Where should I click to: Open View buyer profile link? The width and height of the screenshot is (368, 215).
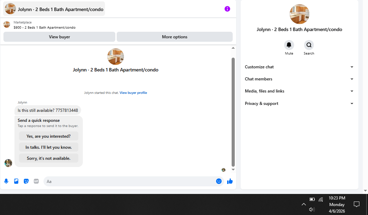point(133,93)
